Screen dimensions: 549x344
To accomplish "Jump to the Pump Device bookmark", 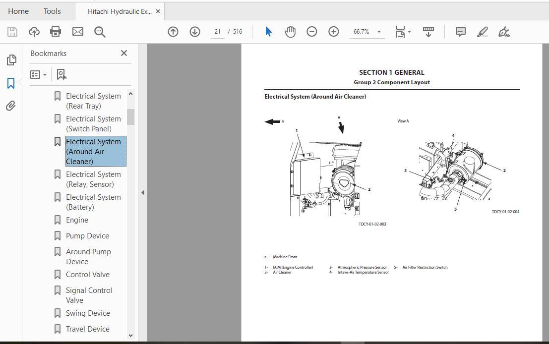I will click(87, 236).
